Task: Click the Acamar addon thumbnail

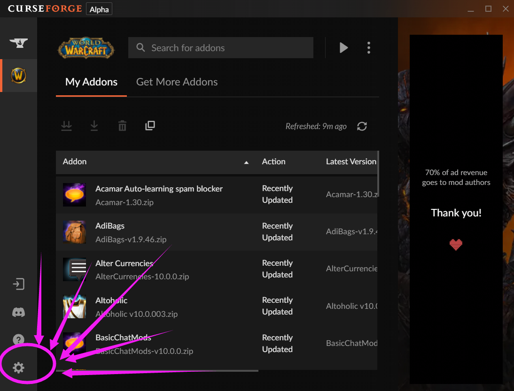Action: (x=74, y=195)
